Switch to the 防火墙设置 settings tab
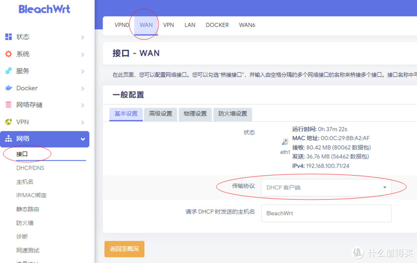 pos(232,114)
